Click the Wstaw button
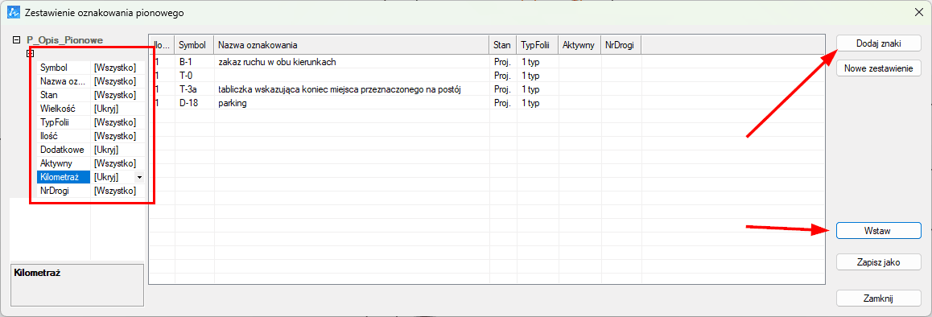Image resolution: width=932 pixels, height=317 pixels. click(879, 231)
